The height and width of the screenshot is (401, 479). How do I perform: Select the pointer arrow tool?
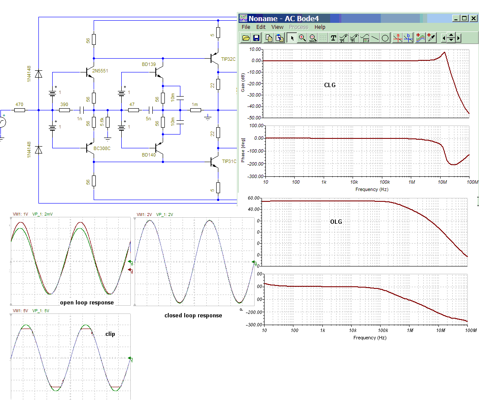(x=292, y=38)
